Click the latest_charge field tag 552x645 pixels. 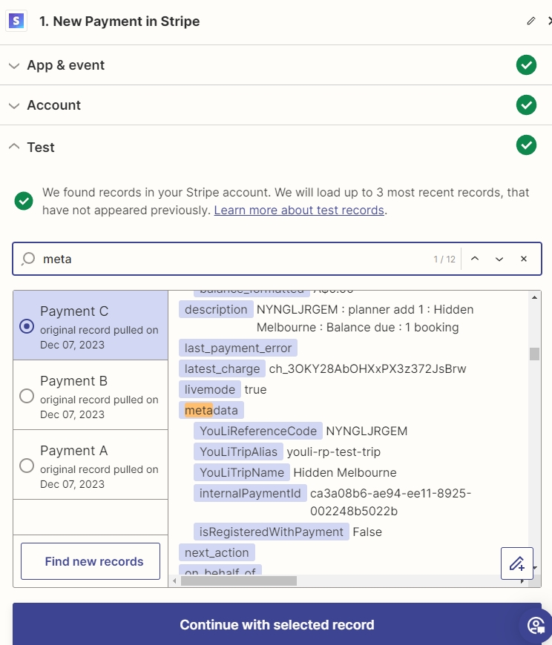[223, 368]
